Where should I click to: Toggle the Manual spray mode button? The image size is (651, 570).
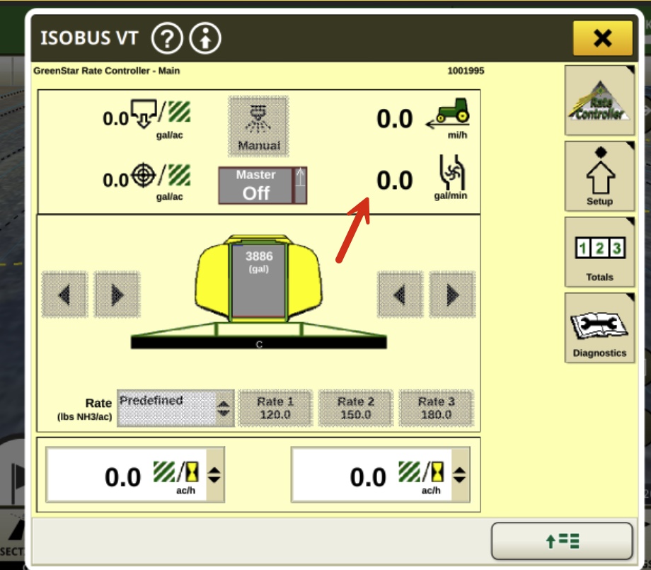pos(258,126)
